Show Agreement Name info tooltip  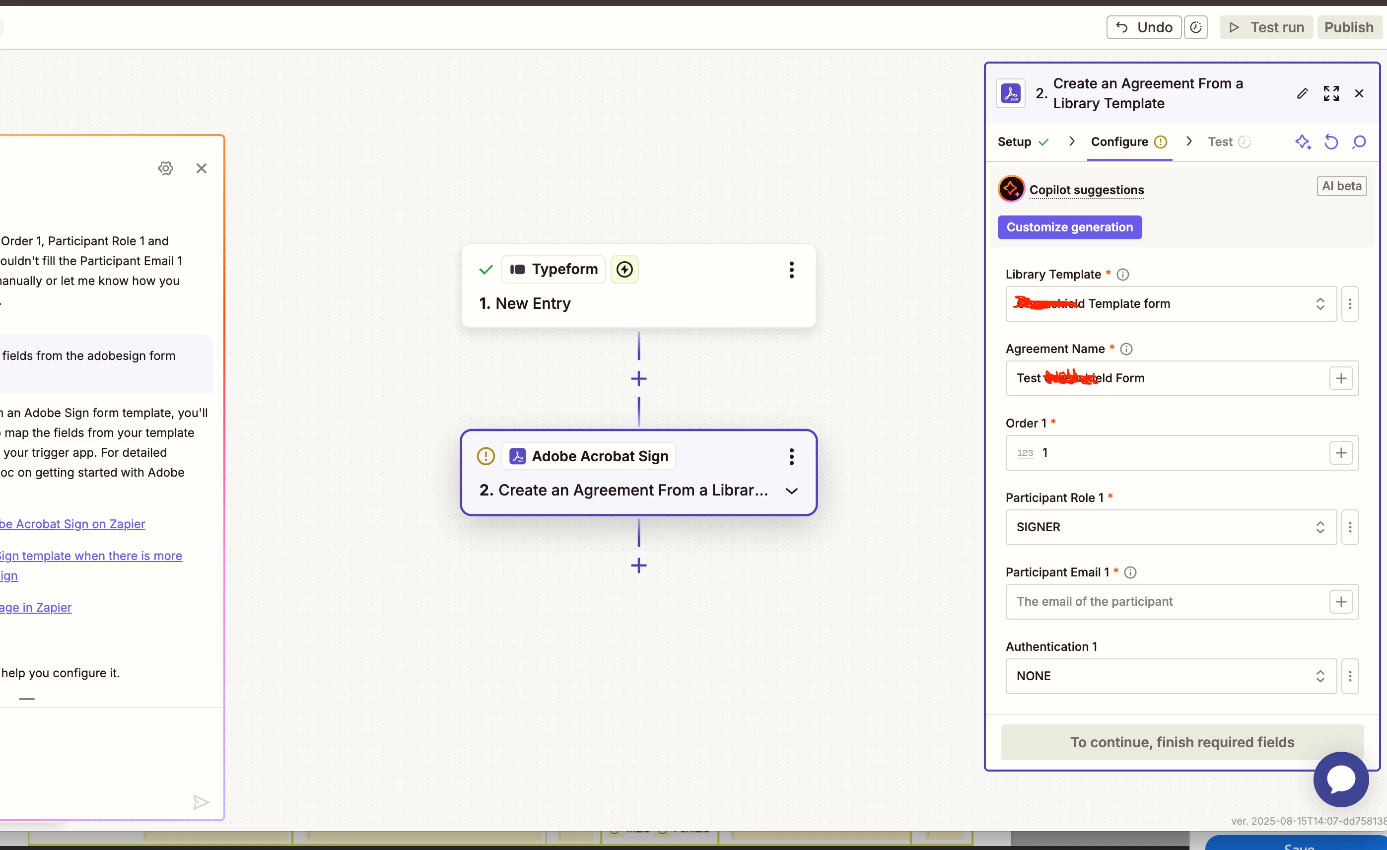coord(1126,349)
